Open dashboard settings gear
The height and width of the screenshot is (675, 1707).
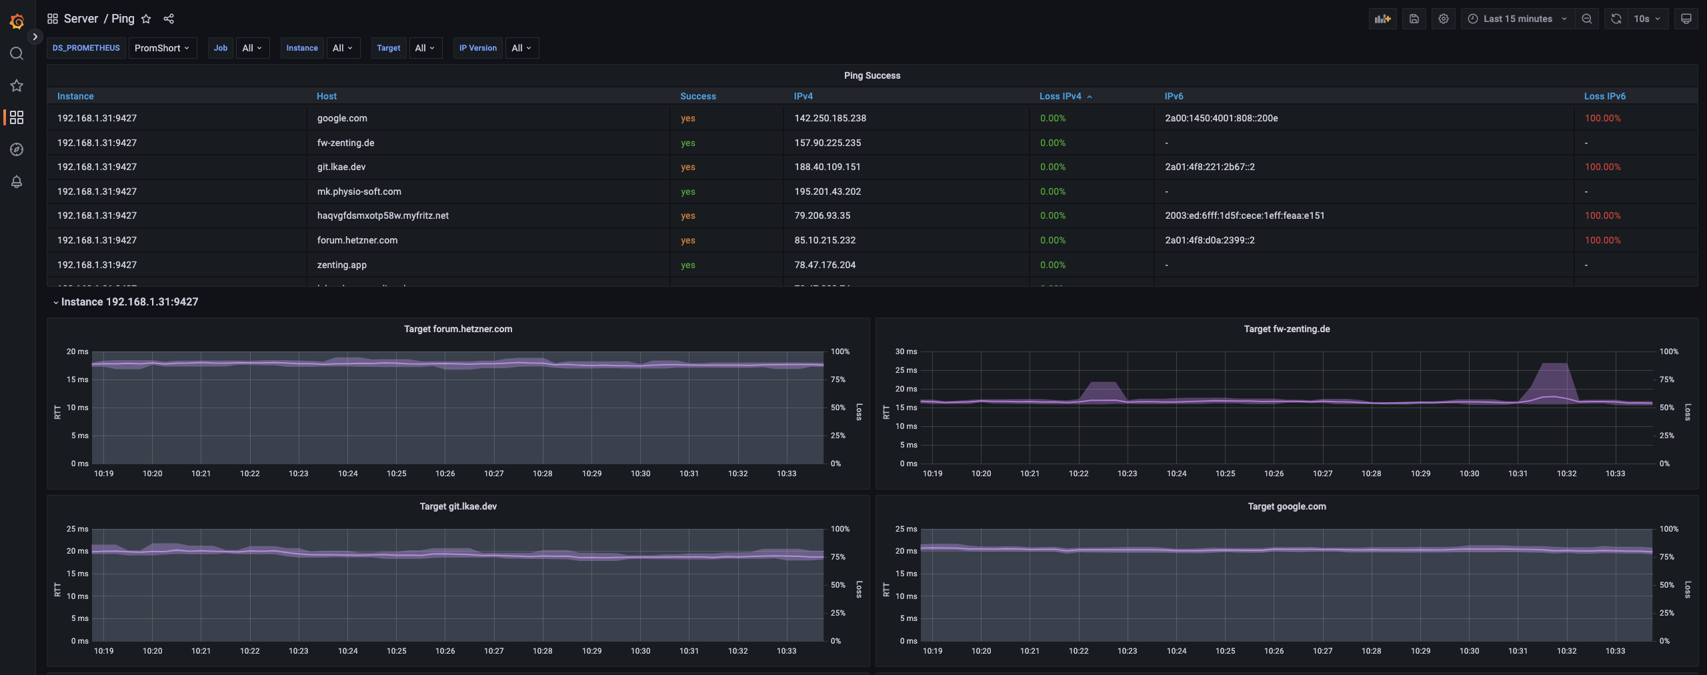(1444, 19)
